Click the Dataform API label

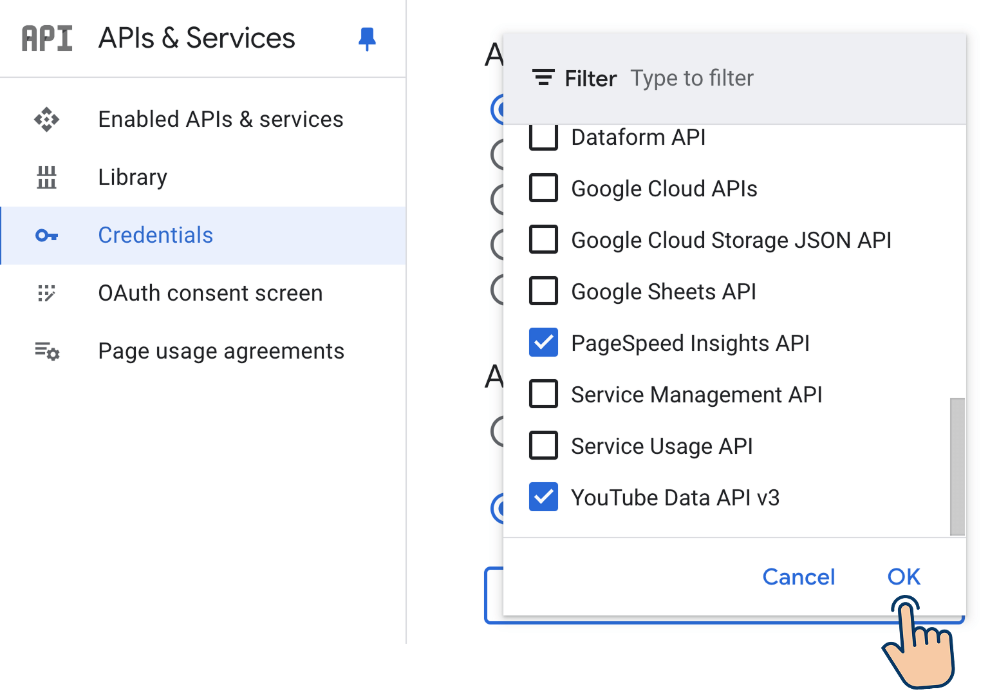point(639,137)
